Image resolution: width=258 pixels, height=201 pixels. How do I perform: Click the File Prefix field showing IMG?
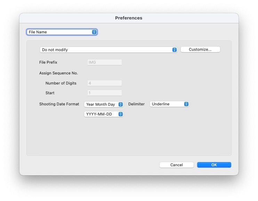click(x=104, y=62)
